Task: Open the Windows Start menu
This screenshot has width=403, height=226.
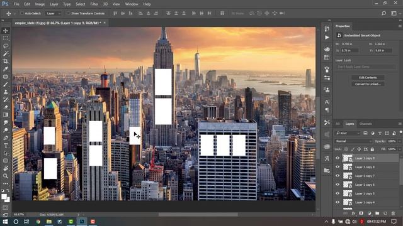Action: (5, 222)
